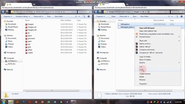Open Bandicam recorder taskbar icon
Image resolution: width=185 pixels, height=104 pixels.
[73, 102]
